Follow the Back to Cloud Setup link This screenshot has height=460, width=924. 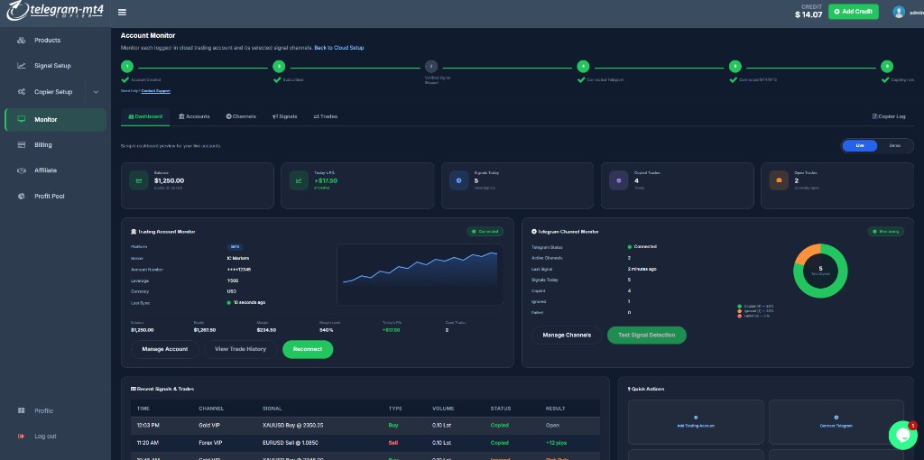pyautogui.click(x=339, y=48)
